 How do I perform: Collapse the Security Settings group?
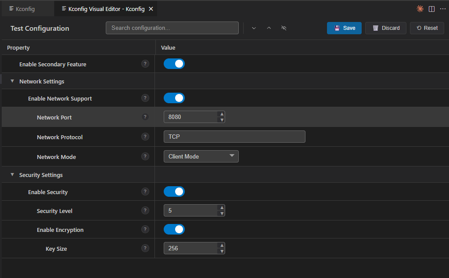[12, 175]
